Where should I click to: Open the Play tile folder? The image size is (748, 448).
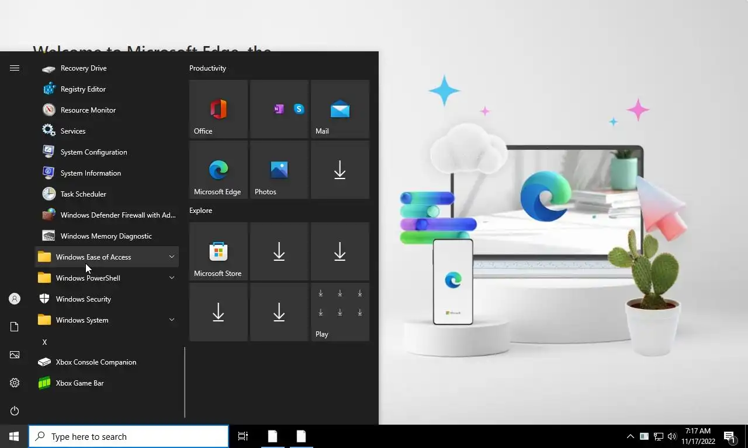coord(340,312)
